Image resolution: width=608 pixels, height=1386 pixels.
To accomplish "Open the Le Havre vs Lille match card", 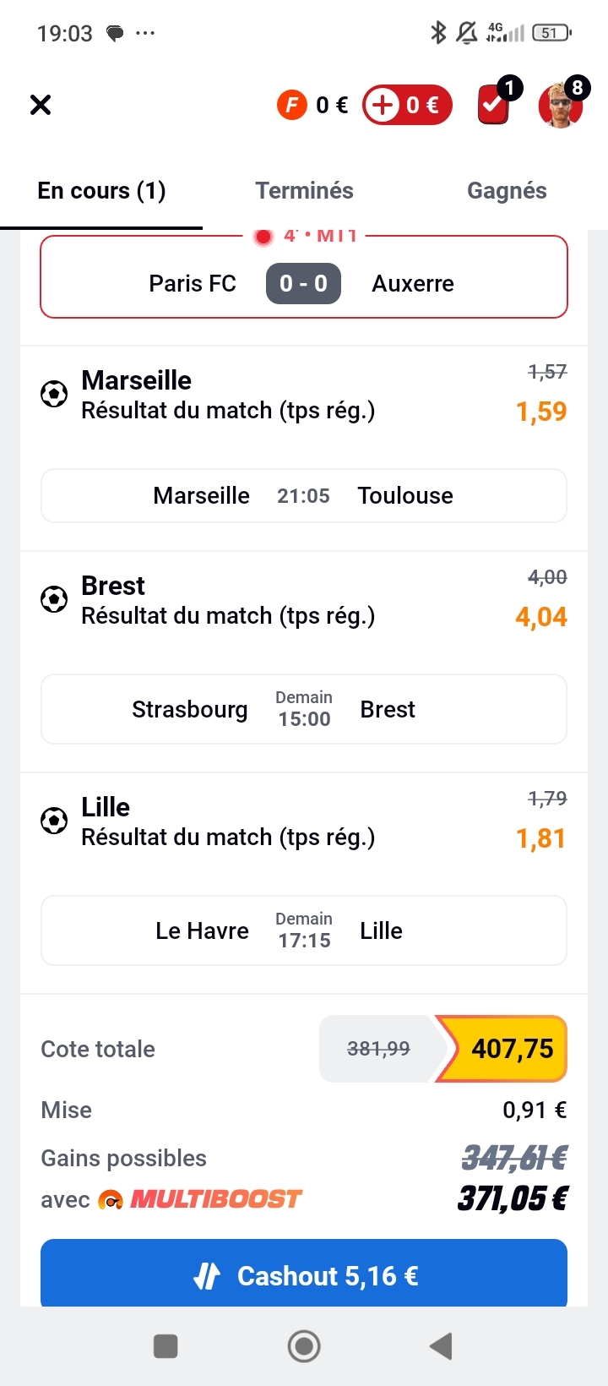I will coord(304,930).
